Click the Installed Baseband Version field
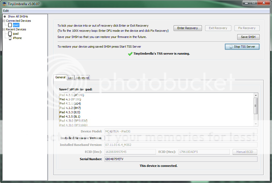This screenshot has width=272, height=183. pos(181,145)
